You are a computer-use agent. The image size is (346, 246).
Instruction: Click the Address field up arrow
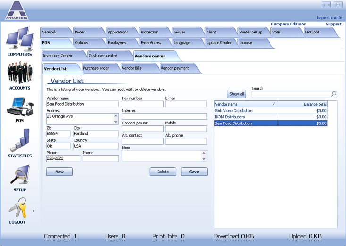tap(116, 116)
